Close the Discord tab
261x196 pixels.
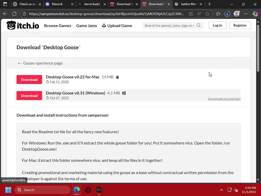coord(72,4)
